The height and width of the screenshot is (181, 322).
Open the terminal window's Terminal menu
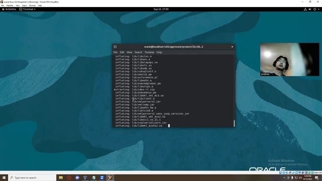149,52
